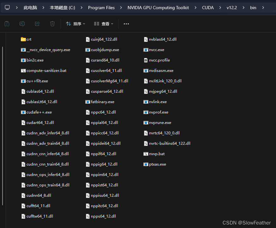This screenshot has width=276, height=228.
Task: Select file name cudnn_cnn_train64_8.dll
Action: (47, 164)
